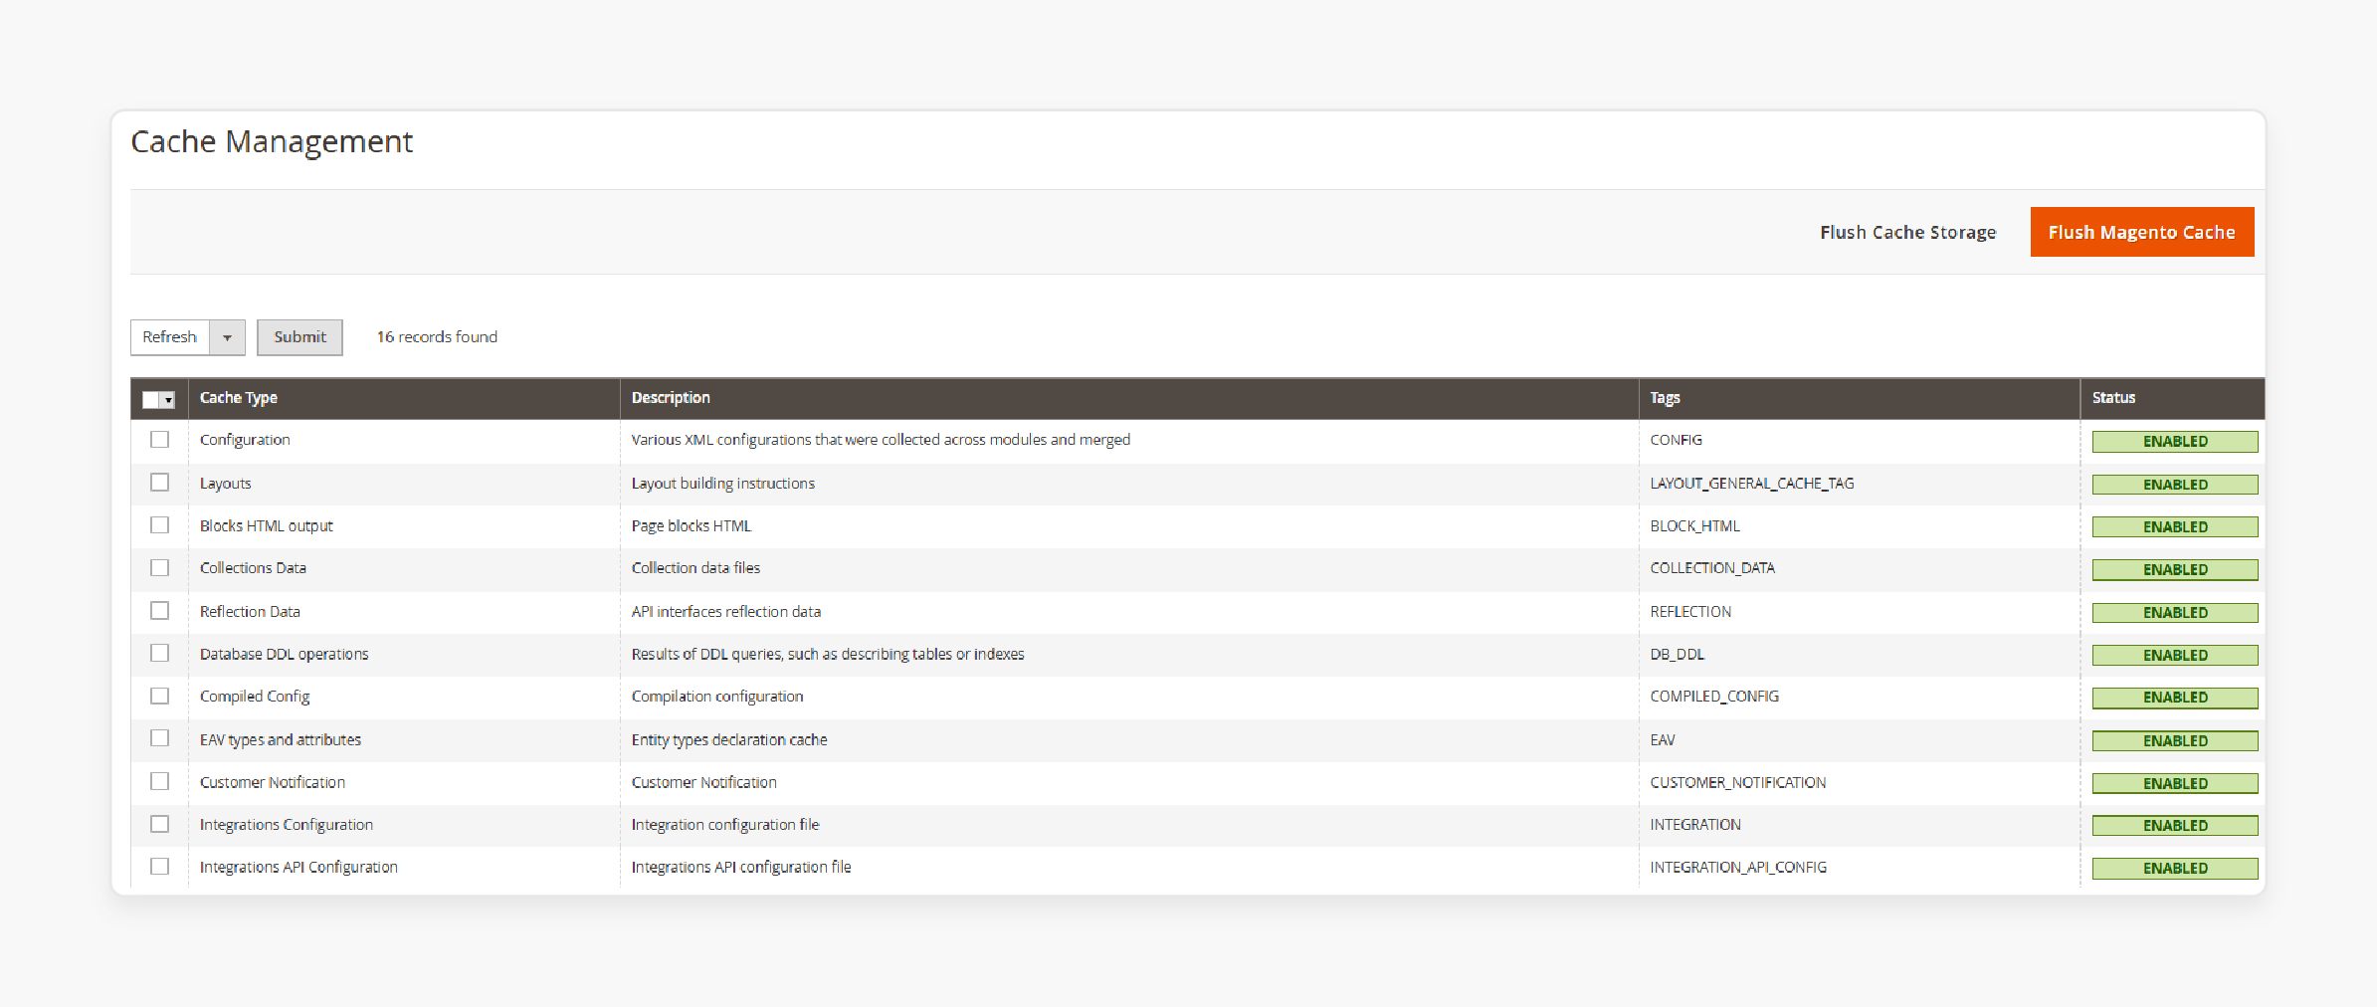
Task: Click ENABLED status for Reflection Data
Action: [x=2175, y=613]
